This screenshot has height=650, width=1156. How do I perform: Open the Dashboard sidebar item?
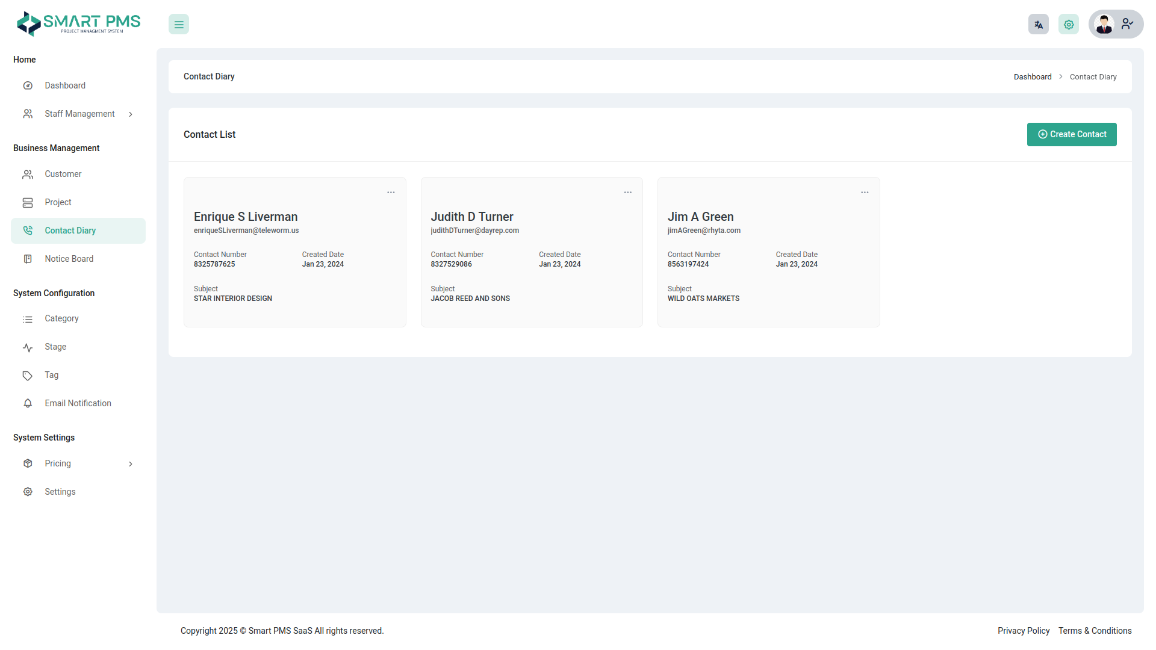pyautogui.click(x=65, y=85)
